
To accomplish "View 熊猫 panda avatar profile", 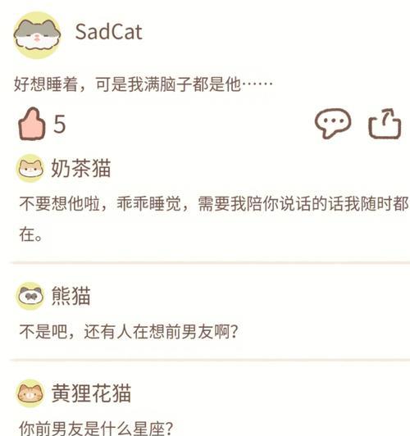I will point(30,296).
